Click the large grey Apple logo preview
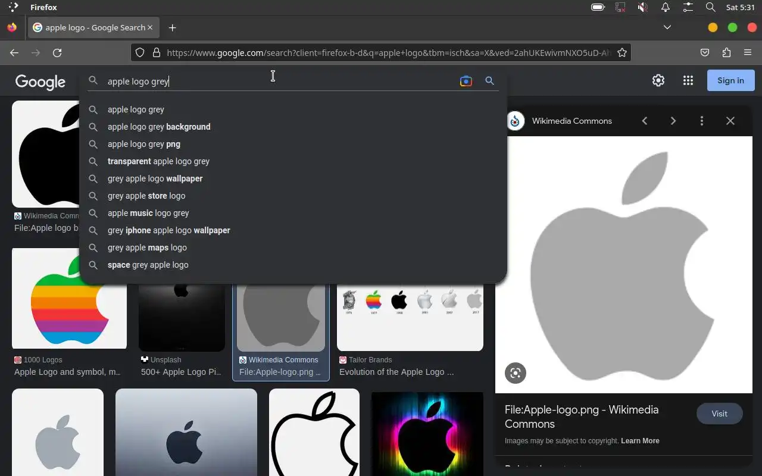 (624, 265)
